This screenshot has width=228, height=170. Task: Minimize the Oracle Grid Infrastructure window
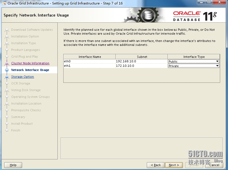201,2
